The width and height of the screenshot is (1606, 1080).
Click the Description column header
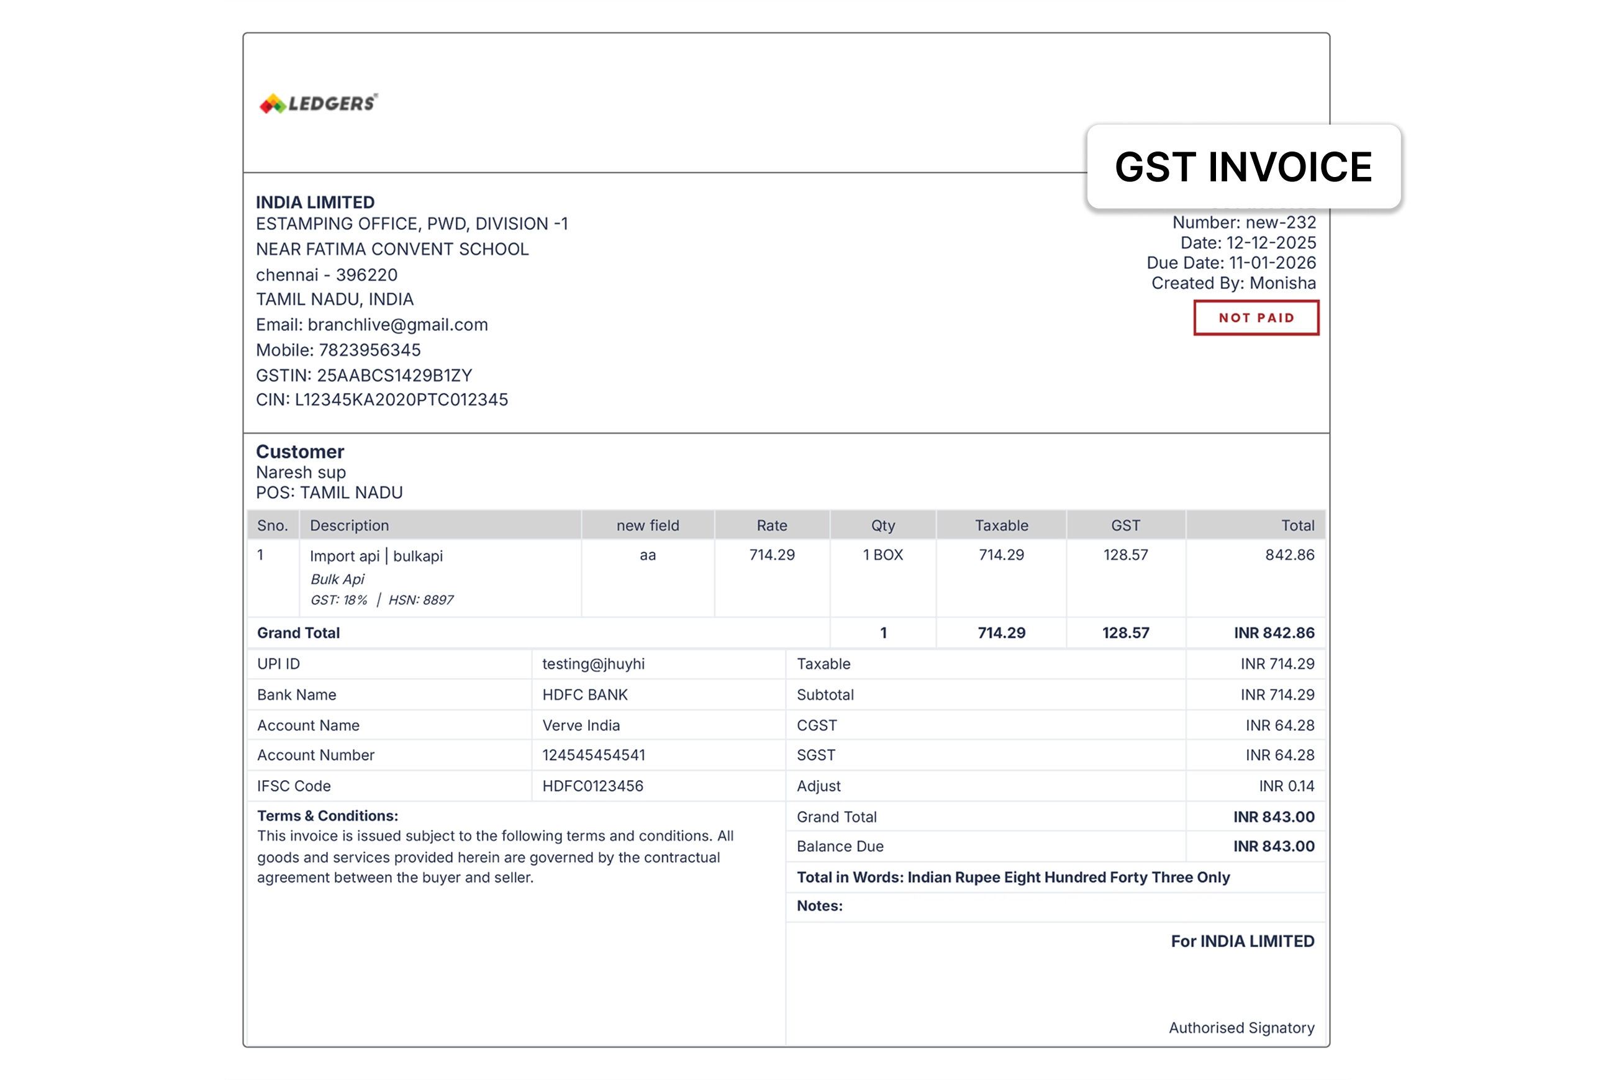click(x=349, y=525)
